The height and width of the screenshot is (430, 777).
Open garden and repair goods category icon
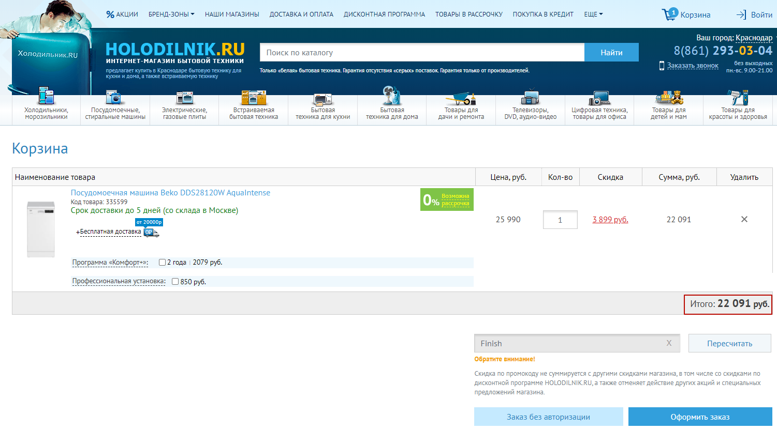461,98
